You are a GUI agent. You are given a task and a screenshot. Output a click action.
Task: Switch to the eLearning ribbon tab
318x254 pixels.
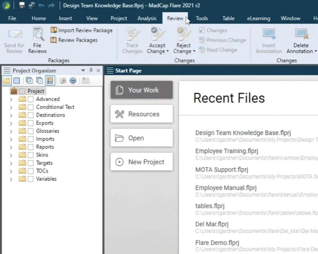(x=258, y=18)
